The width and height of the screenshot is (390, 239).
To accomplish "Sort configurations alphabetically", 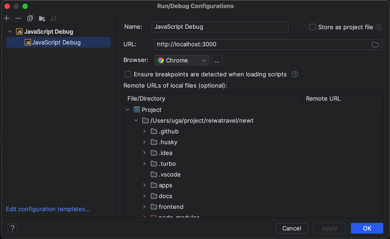I will [53, 18].
